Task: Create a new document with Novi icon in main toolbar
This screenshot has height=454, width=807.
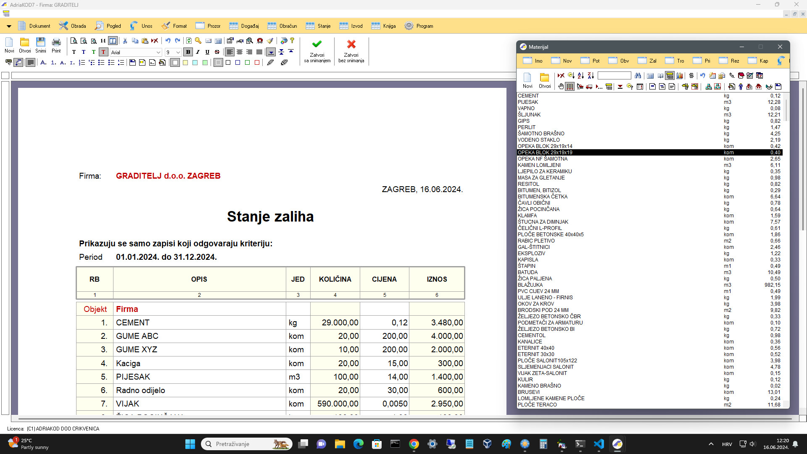Action: point(9,45)
